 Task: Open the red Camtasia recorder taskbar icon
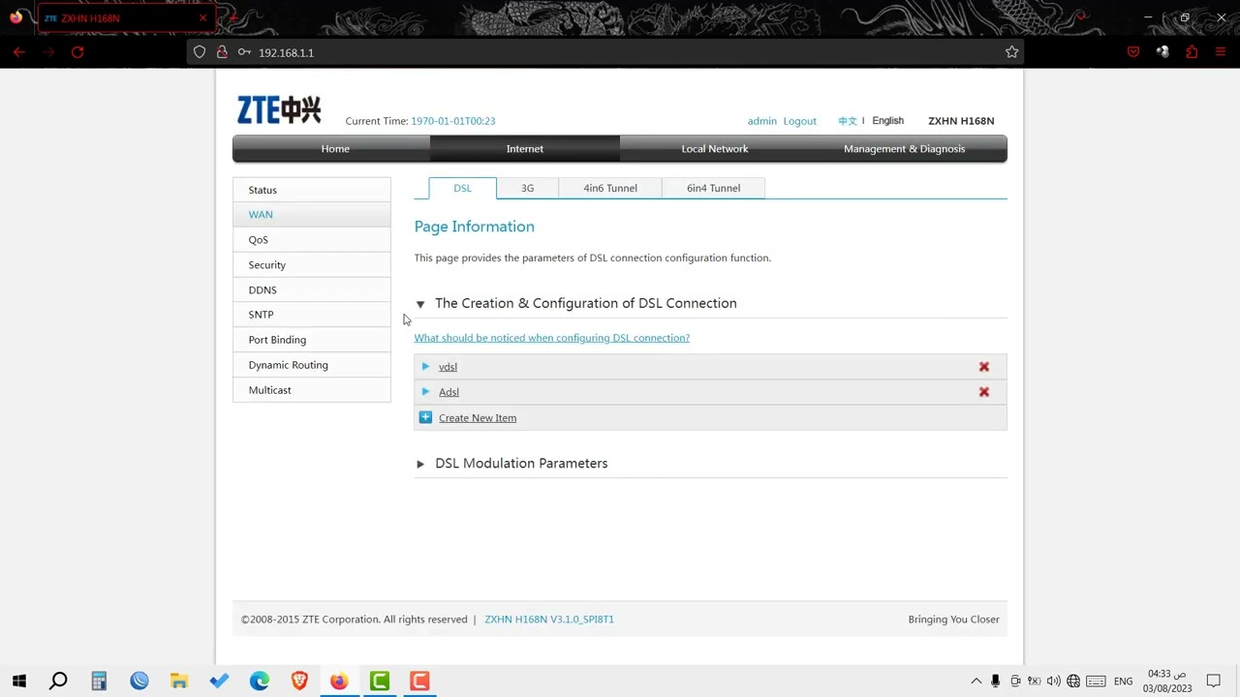419,682
